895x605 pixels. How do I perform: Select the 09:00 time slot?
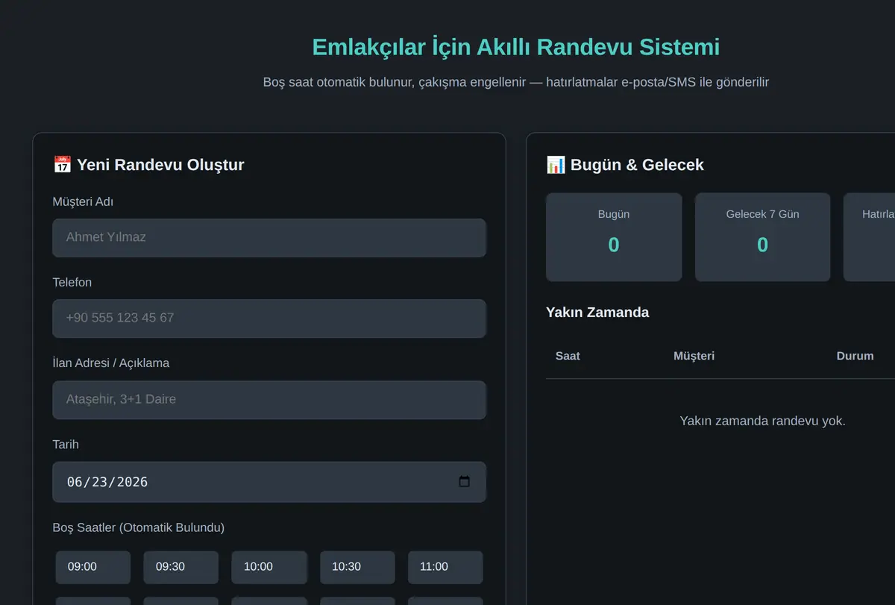93,567
